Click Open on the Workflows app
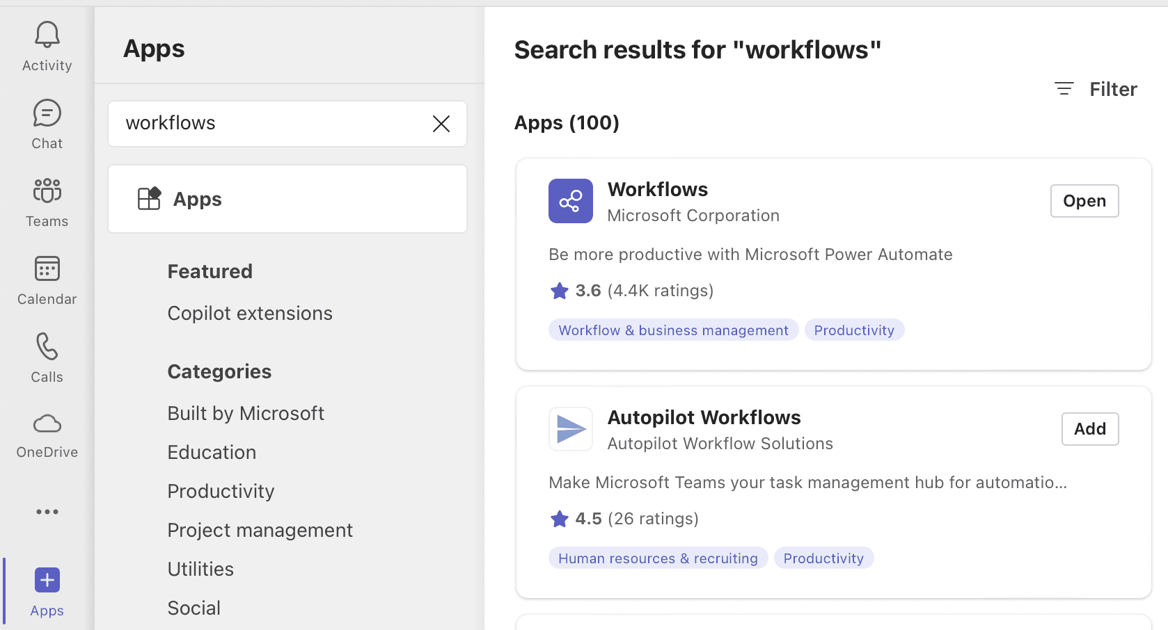 click(x=1084, y=201)
